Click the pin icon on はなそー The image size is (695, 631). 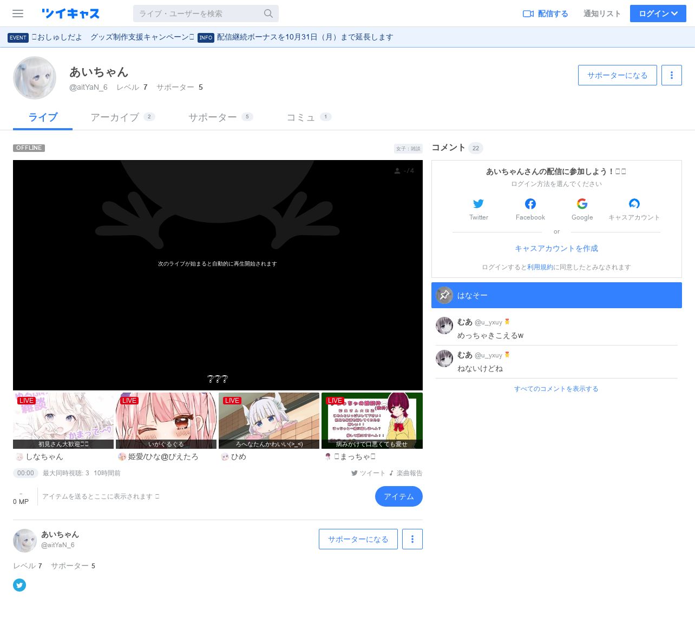[x=444, y=295]
